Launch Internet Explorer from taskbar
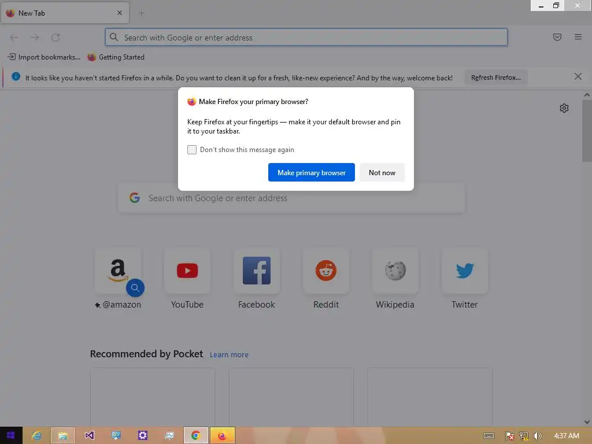Screen dimensions: 592x444 36,435
